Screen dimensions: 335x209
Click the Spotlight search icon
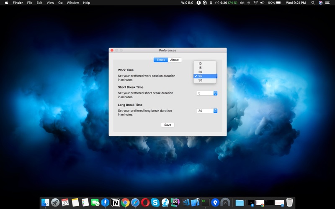313,3
